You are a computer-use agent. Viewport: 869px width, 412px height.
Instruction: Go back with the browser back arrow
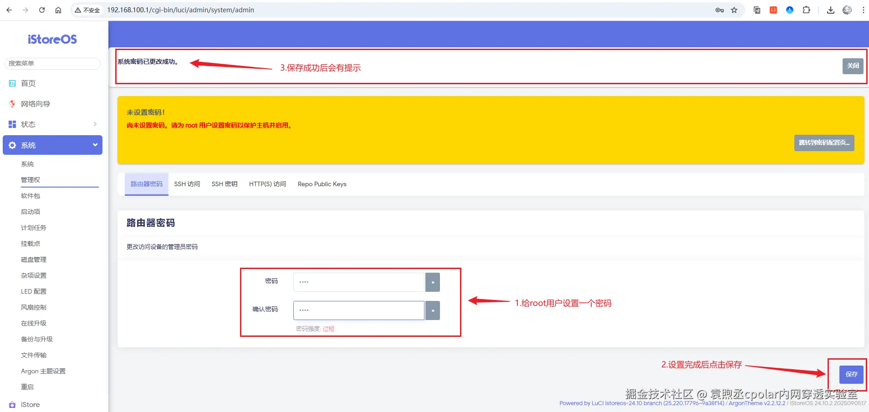pos(9,10)
